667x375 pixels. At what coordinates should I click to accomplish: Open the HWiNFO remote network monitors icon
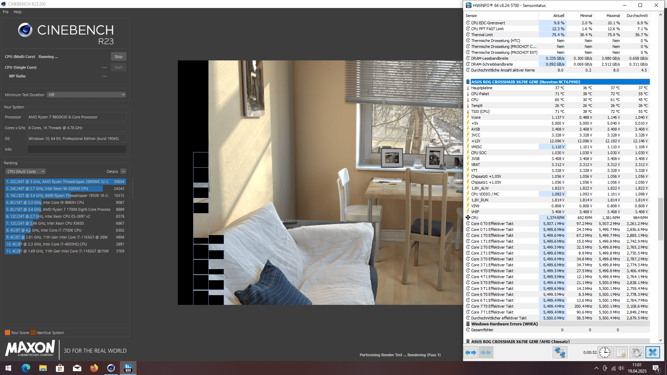(x=560, y=352)
